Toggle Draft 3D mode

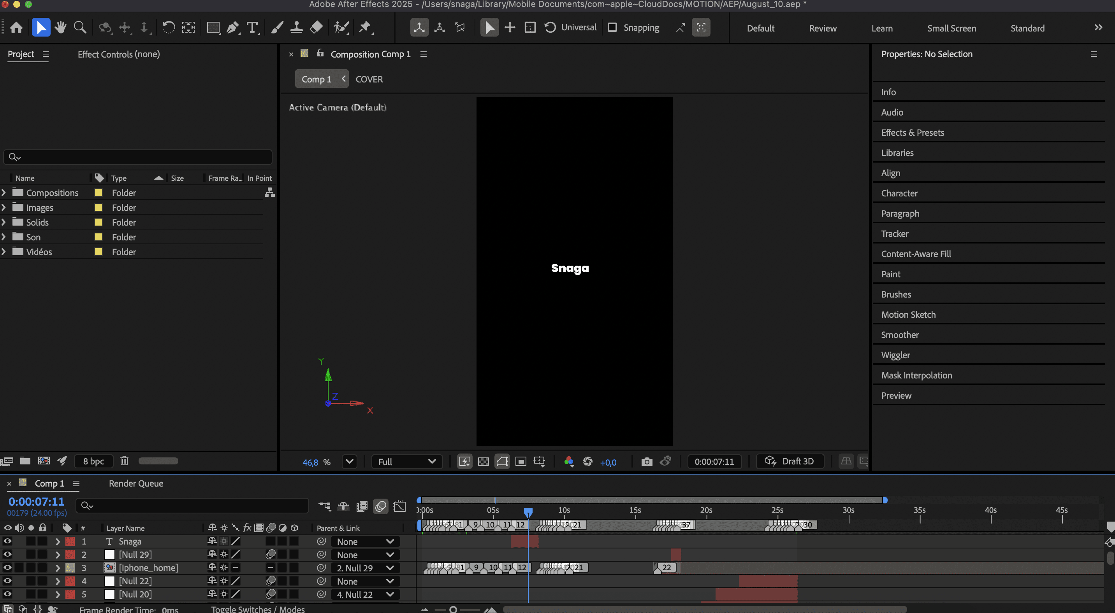[x=790, y=461]
